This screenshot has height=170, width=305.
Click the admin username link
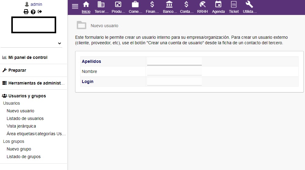click(36, 4)
